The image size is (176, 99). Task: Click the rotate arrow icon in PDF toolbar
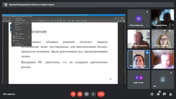point(86,21)
